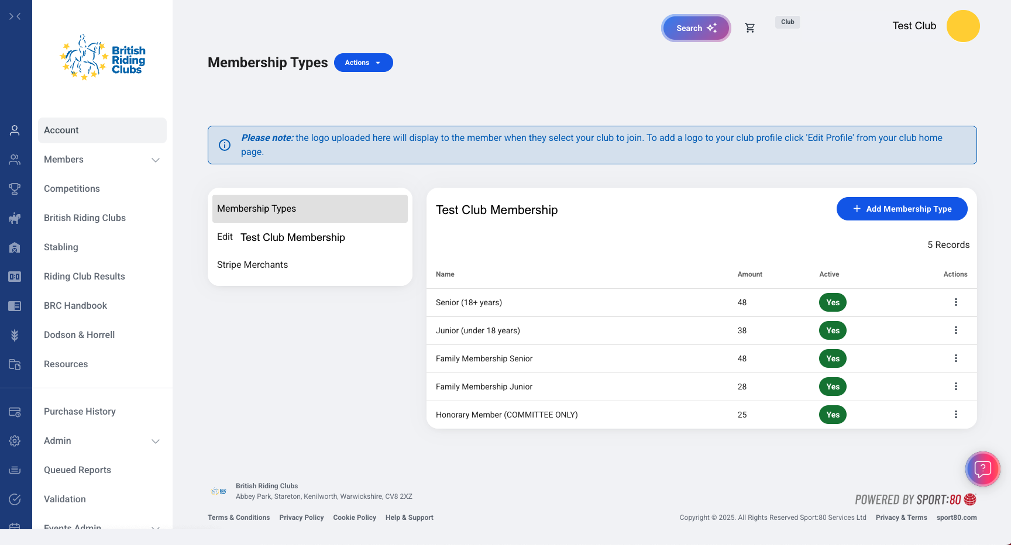This screenshot has height=545, width=1011.
Task: Toggle Yes badge for Family Membership Senior
Action: coord(833,358)
